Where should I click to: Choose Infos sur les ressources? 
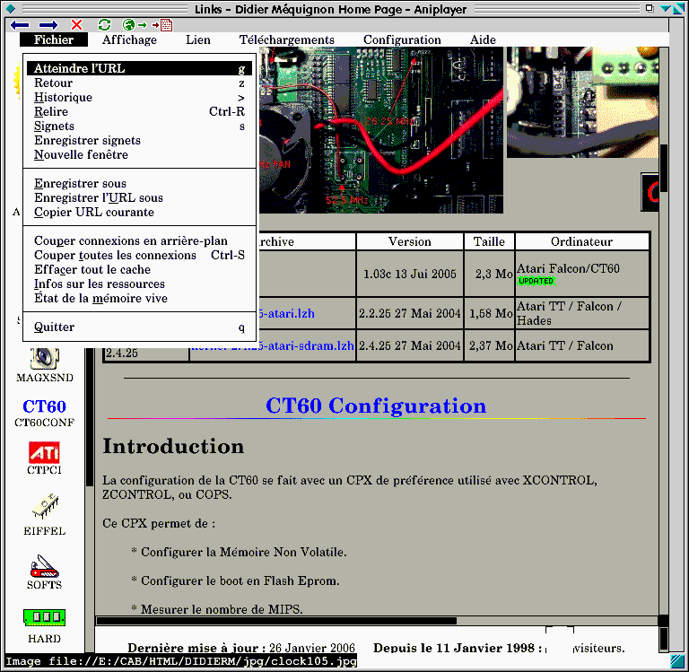click(139, 284)
